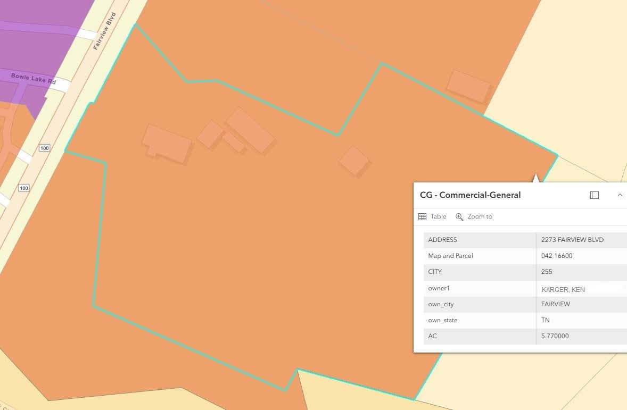Click the Bowie Lake Rd street label
This screenshot has width=627, height=410.
click(x=33, y=78)
